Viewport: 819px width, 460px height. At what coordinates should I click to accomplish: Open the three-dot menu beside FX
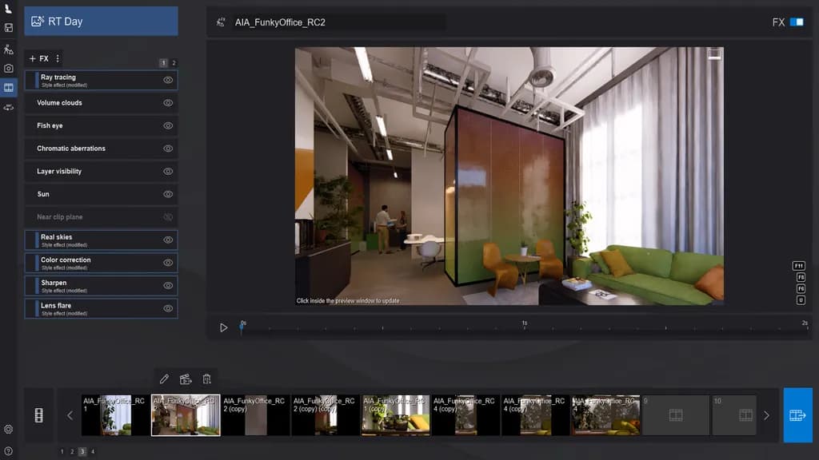pyautogui.click(x=58, y=59)
